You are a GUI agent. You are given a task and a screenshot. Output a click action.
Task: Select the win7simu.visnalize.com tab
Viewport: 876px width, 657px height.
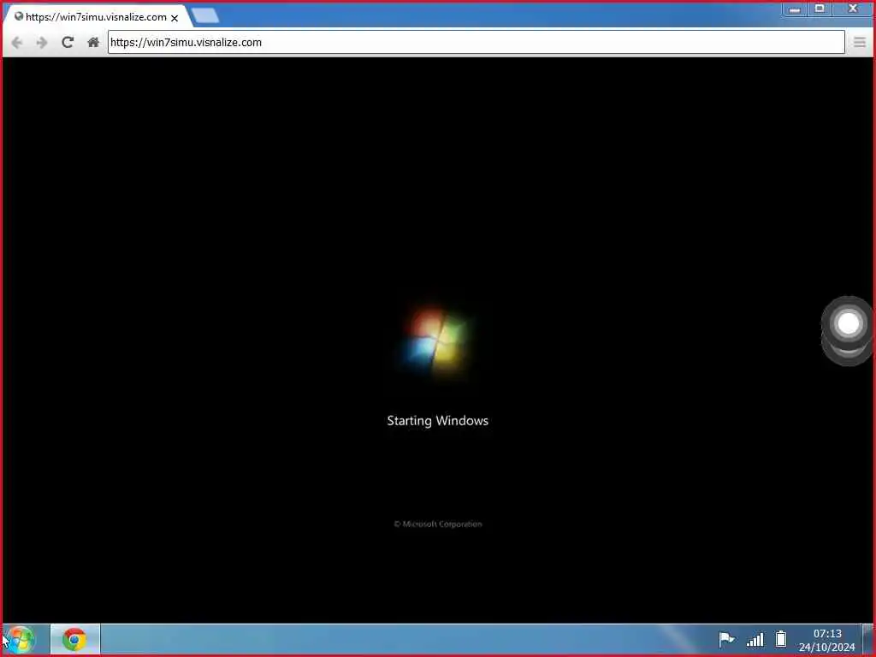(96, 17)
